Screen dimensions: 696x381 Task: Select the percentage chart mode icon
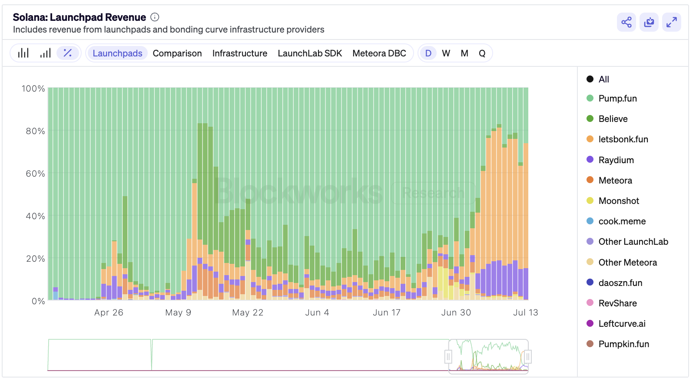(68, 53)
